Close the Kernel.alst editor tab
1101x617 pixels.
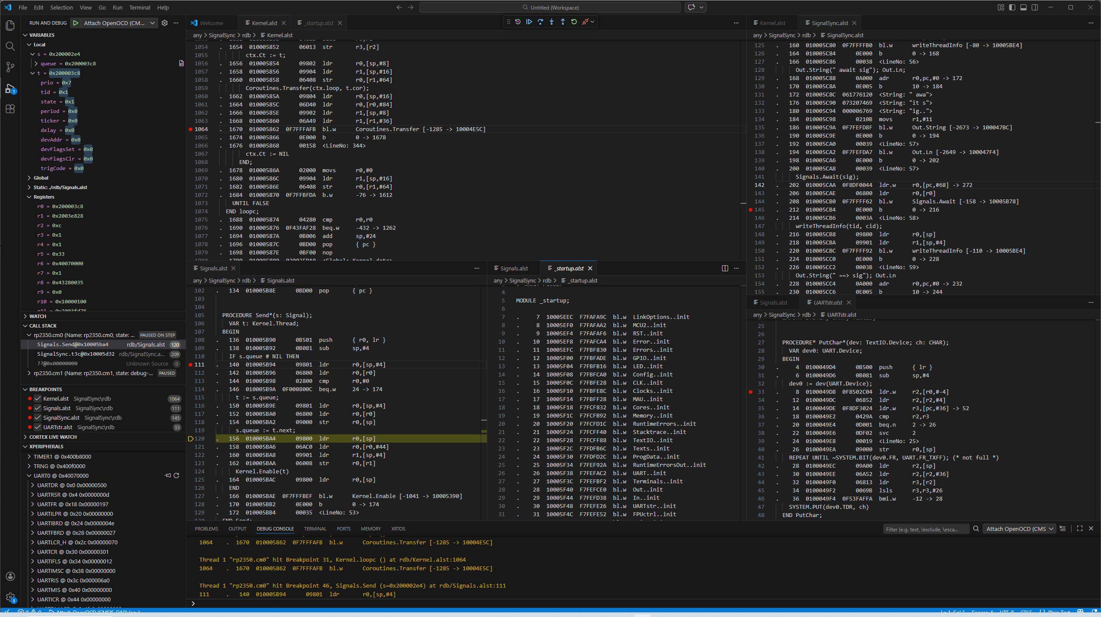coord(284,23)
